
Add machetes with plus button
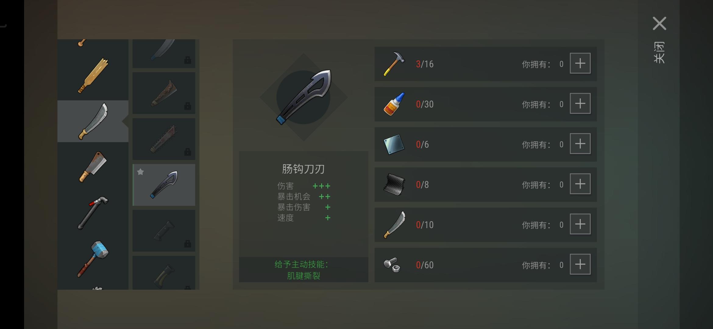(x=580, y=224)
